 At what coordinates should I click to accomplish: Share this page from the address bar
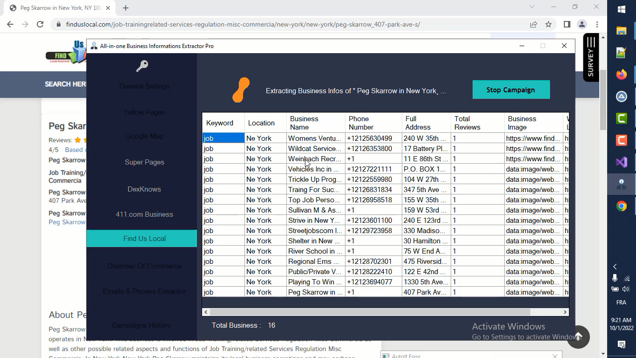534,24
